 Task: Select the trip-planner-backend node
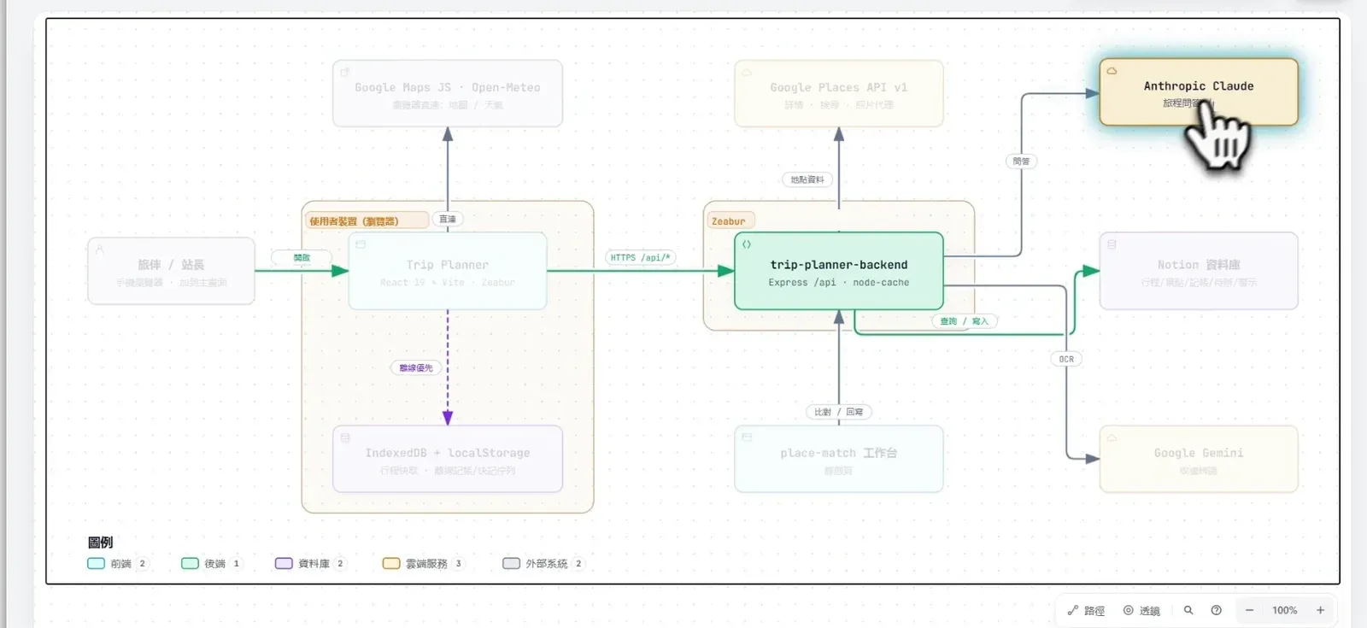[839, 271]
